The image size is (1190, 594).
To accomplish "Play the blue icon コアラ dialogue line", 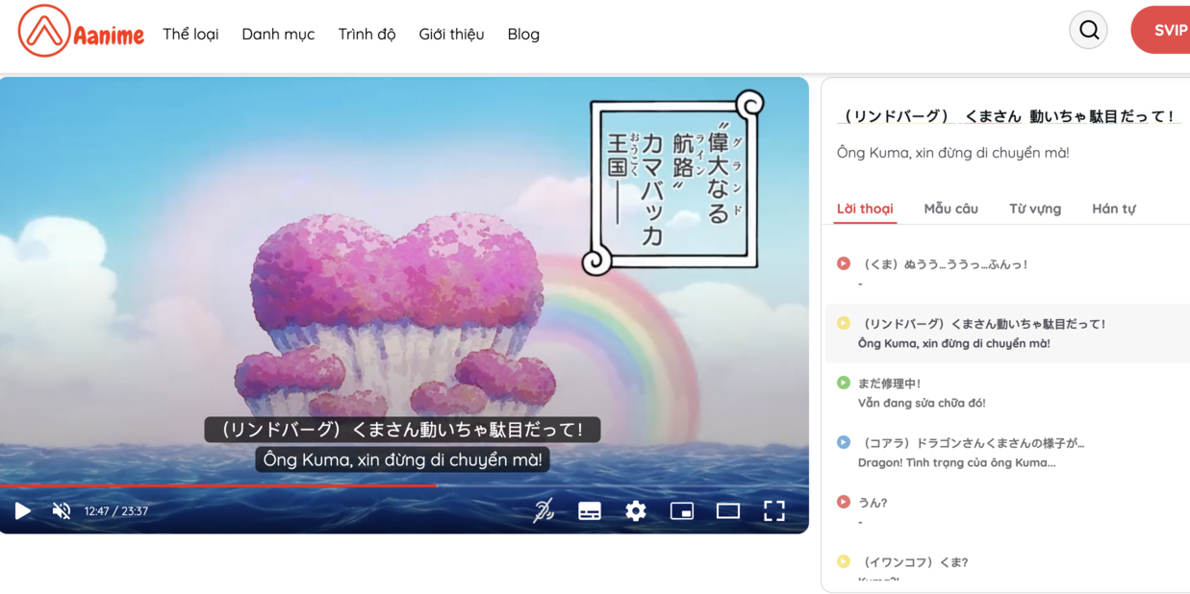I will tap(844, 442).
